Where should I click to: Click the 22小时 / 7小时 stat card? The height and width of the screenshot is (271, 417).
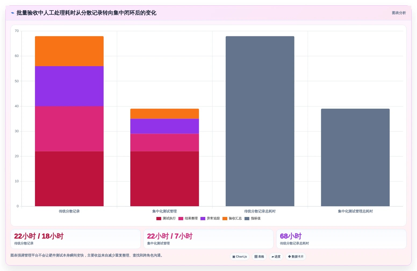coord(208,239)
